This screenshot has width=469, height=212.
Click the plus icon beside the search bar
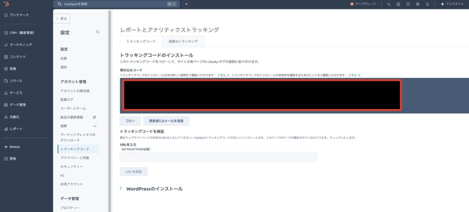[x=186, y=4]
